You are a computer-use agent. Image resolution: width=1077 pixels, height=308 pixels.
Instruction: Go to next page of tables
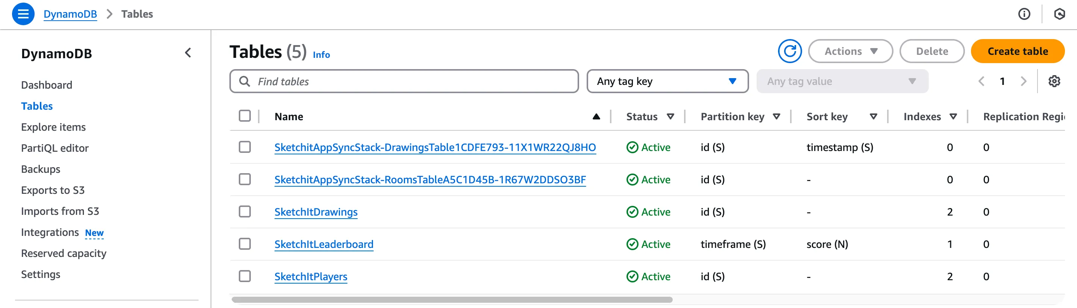point(1023,82)
